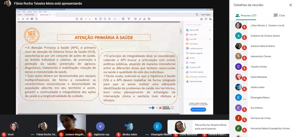This screenshot has width=294, height=137.
Task: Click the blue free trial button in Acrobat
Action: click(198, 110)
